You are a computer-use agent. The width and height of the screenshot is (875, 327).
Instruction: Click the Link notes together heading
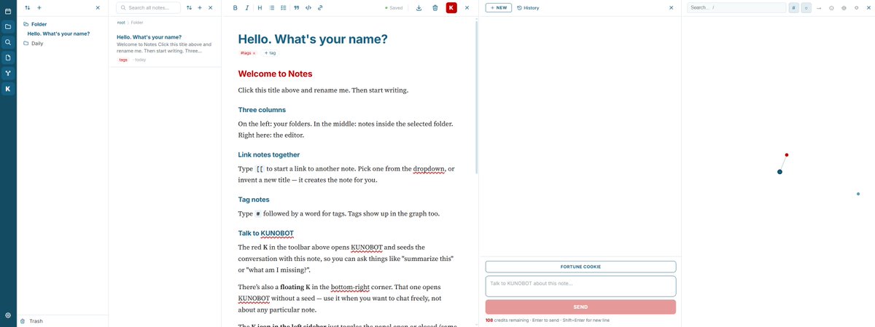[268, 154]
